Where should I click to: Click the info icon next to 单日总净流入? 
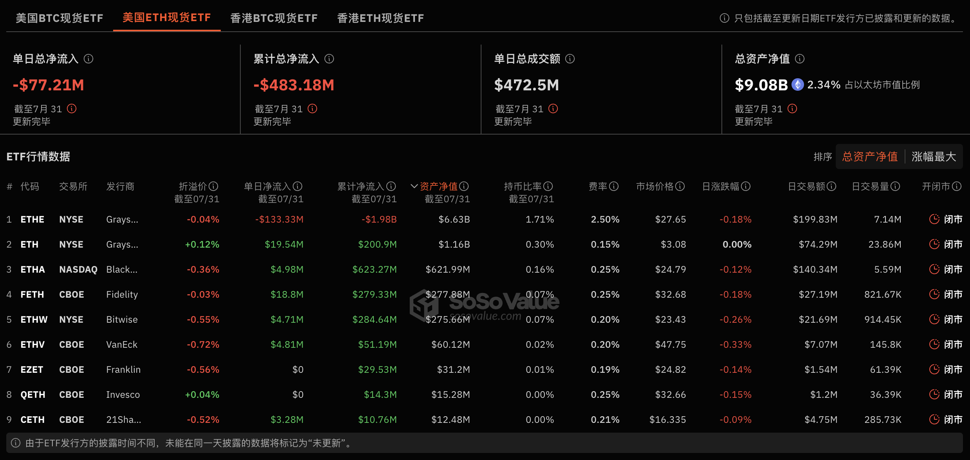coord(88,59)
